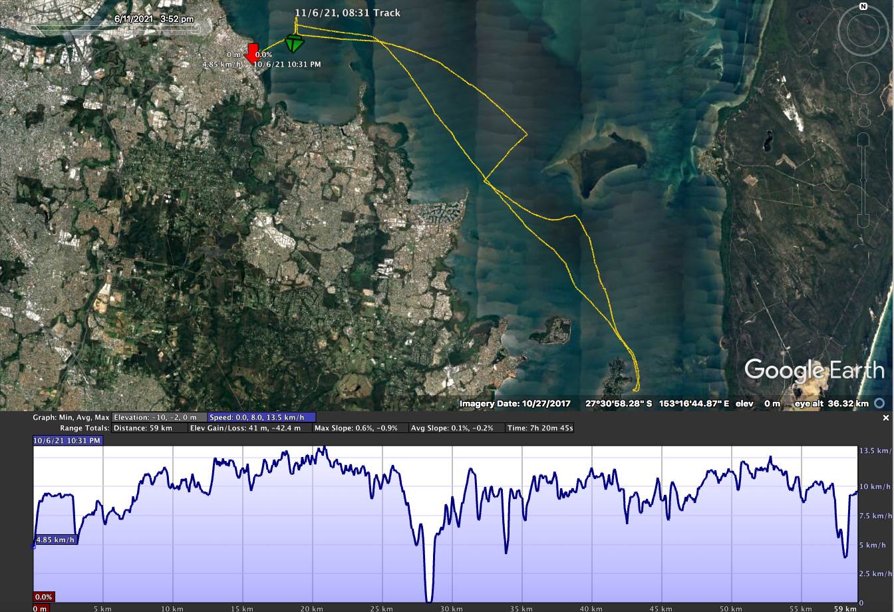Click zoom in at slider top
894x612 pixels.
pos(863,139)
